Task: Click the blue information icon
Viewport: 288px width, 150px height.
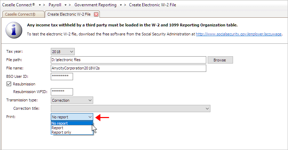Action: (14, 30)
